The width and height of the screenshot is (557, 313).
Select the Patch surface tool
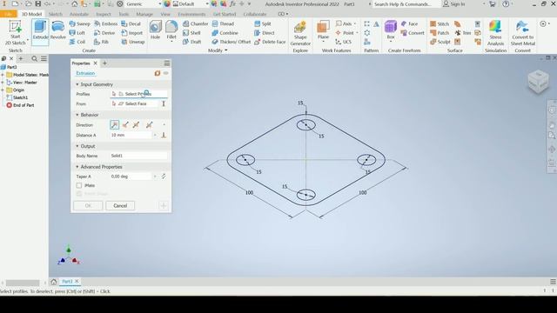pos(440,33)
